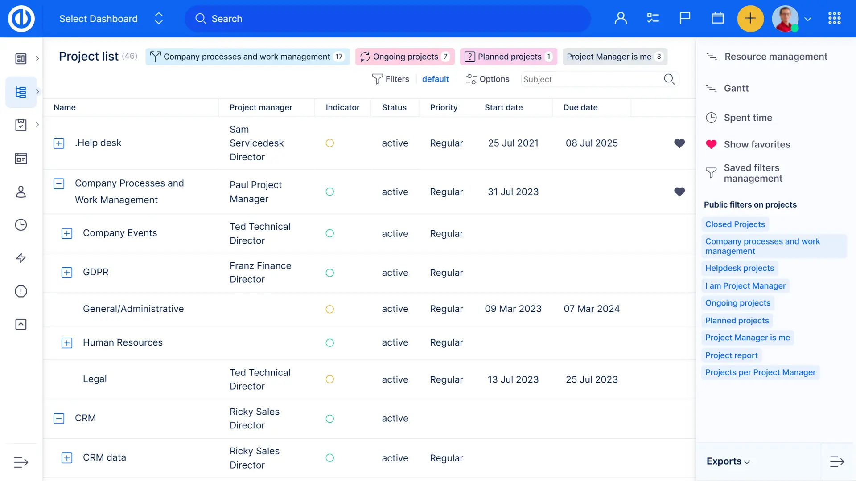856x481 pixels.
Task: Toggle favorite heart for .Help desk
Action: point(679,143)
